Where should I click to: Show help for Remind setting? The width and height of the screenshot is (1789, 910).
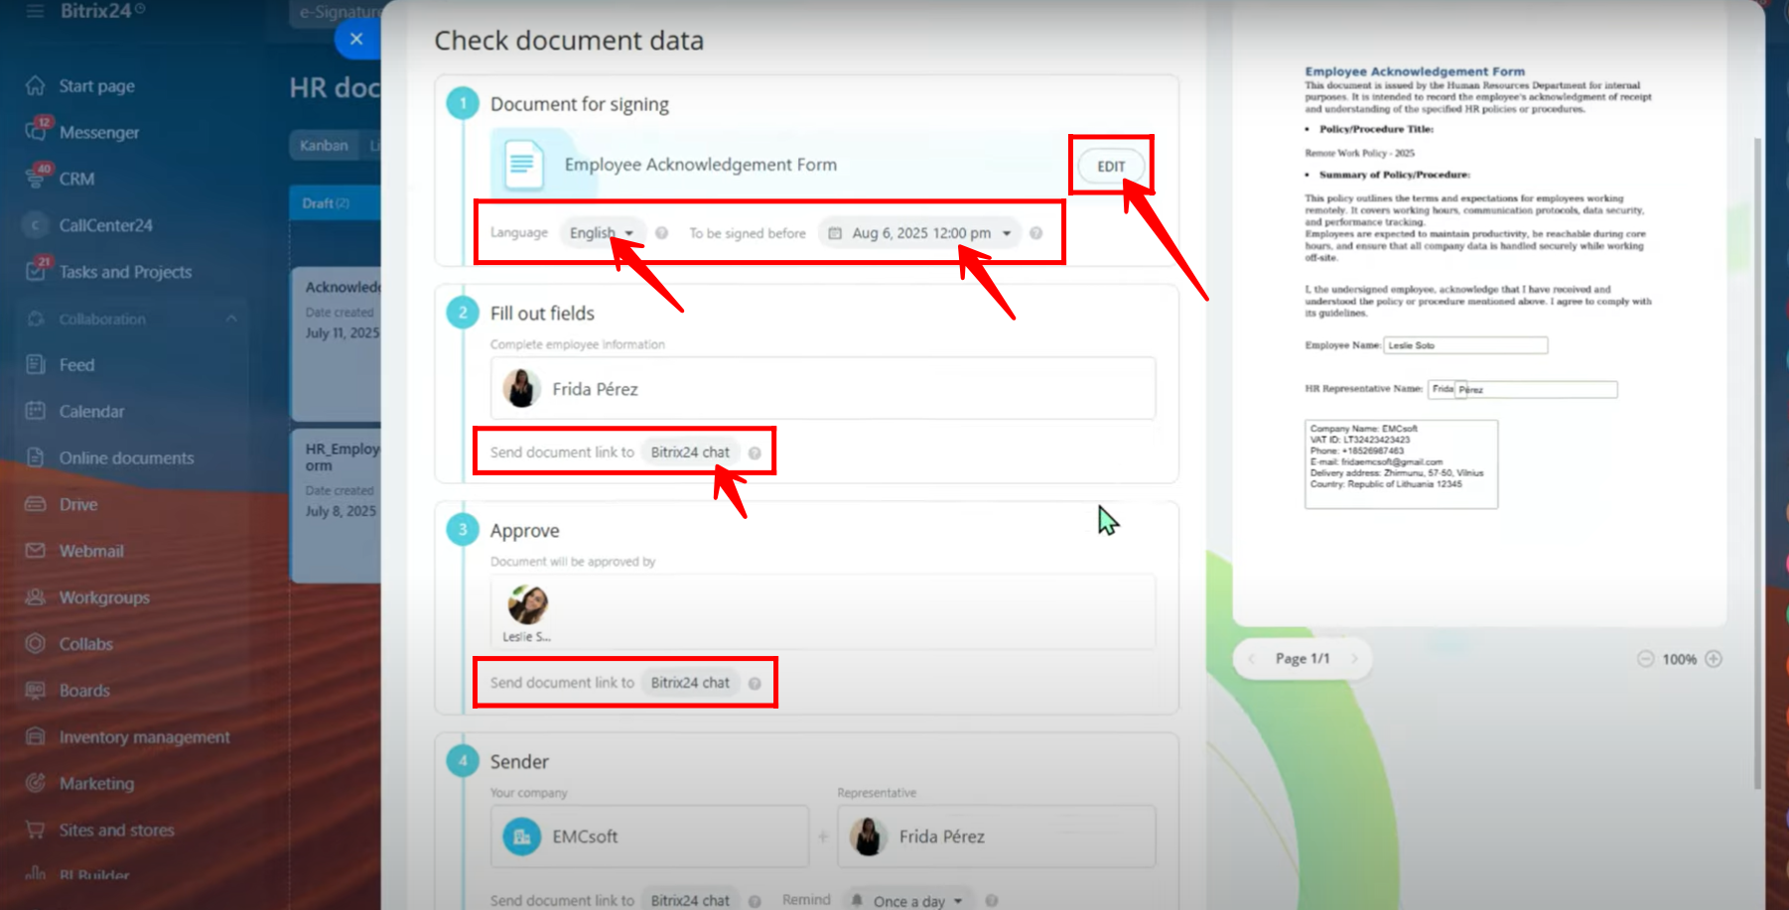pyautogui.click(x=991, y=900)
